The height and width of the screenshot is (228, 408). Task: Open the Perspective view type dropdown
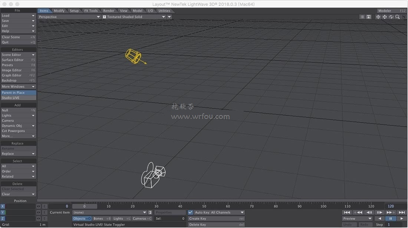69,17
